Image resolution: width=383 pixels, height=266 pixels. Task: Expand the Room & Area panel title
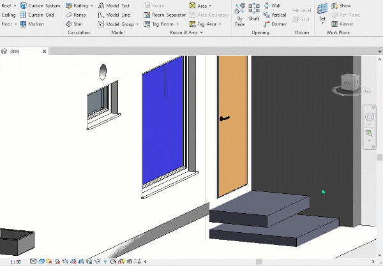(x=186, y=33)
